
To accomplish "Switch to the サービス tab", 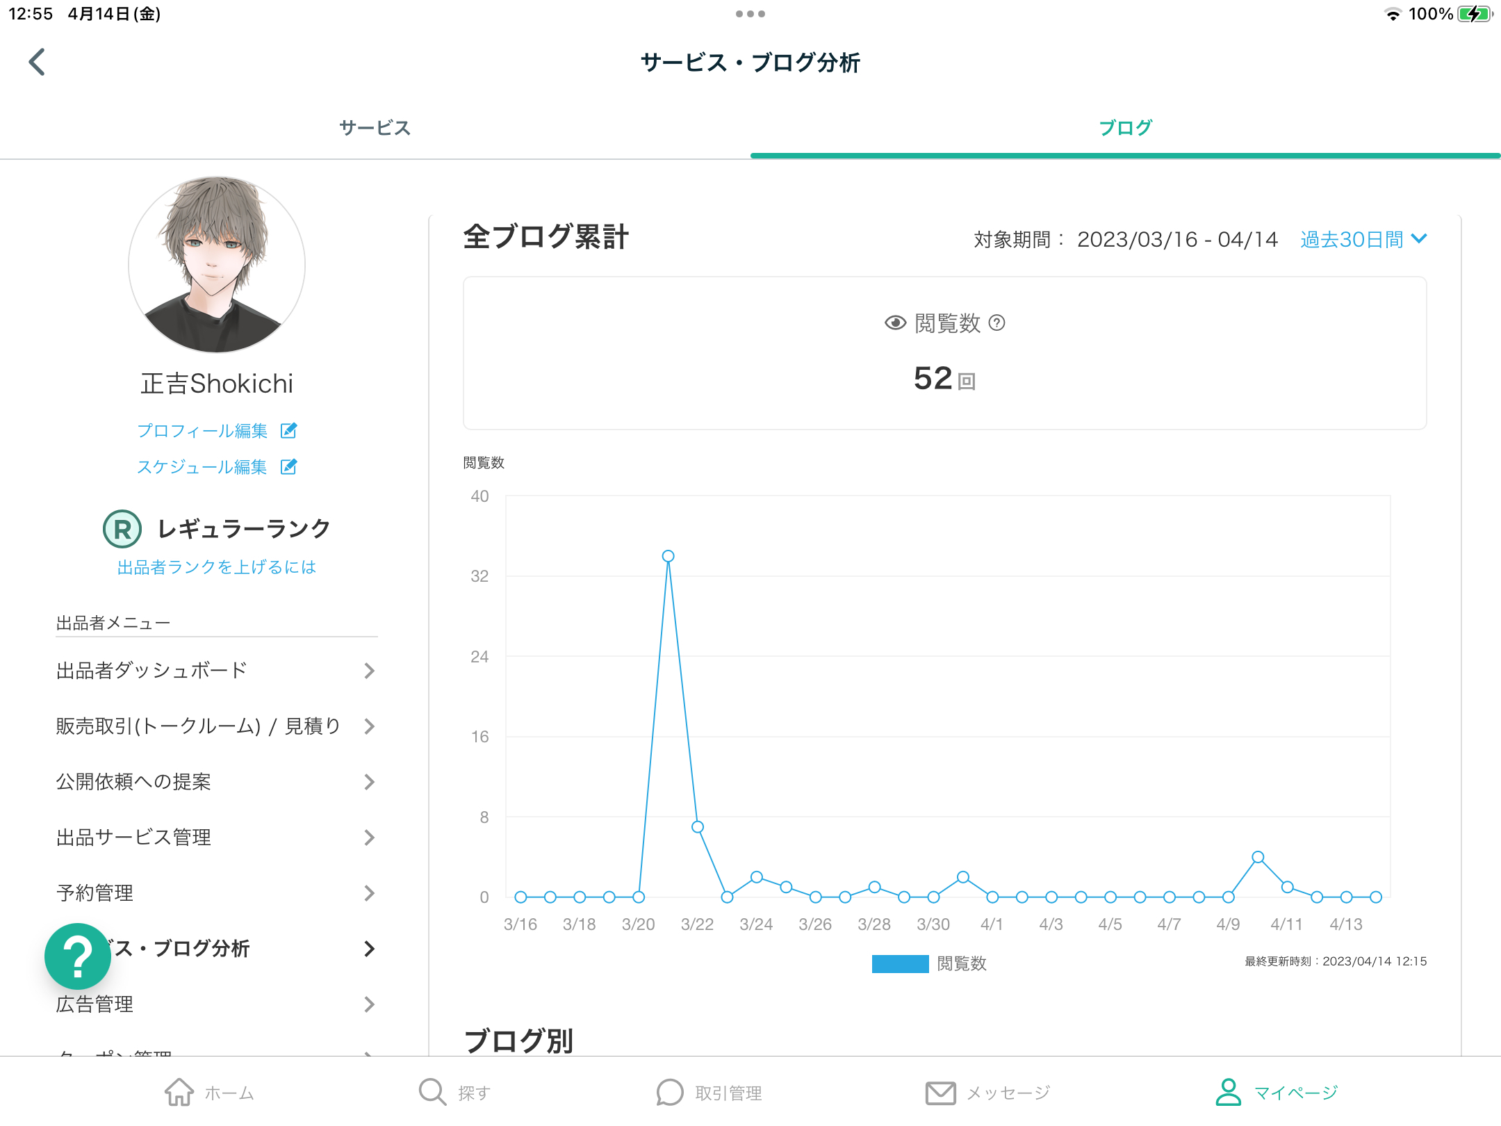I will coord(375,128).
